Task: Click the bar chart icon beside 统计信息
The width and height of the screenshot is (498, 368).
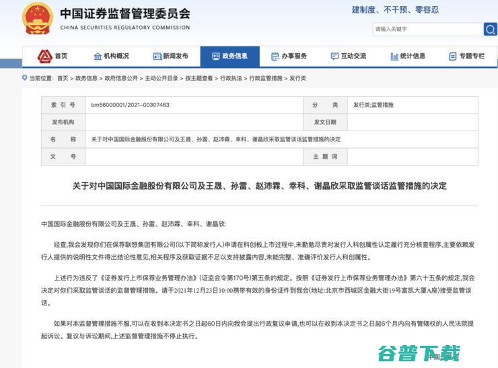Action: click(394, 57)
